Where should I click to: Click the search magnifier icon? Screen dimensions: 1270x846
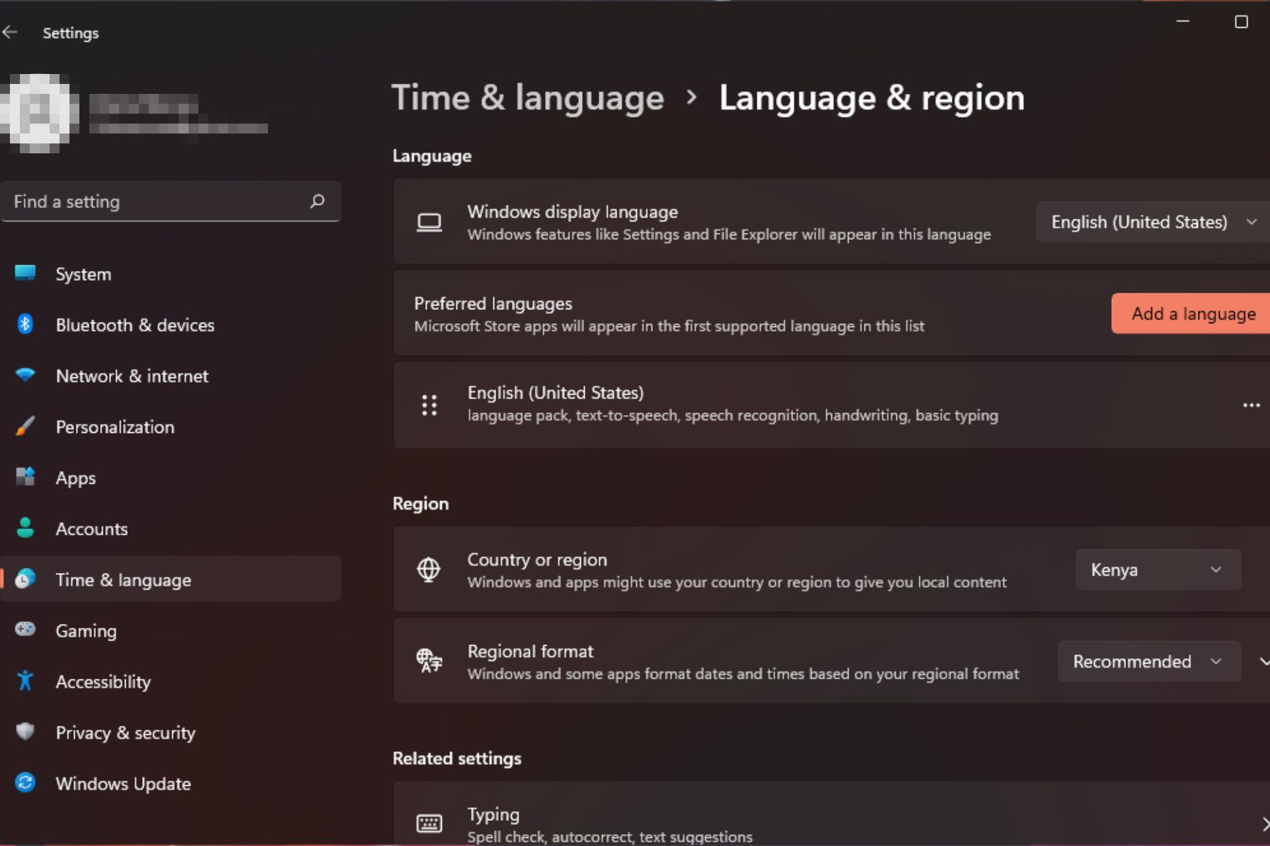coord(317,201)
